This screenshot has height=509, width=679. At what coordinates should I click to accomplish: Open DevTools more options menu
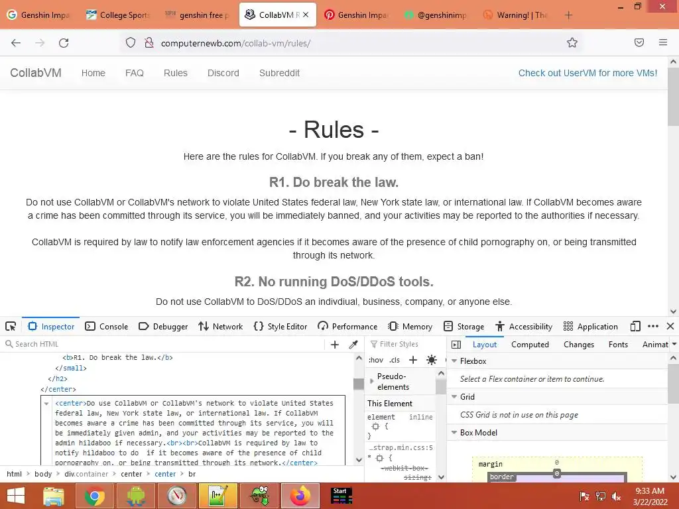(x=653, y=326)
